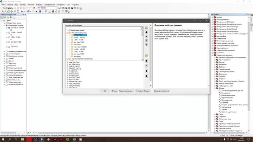This screenshot has height=142, width=253.
Task: Click the Отмена button
Action: (x=114, y=91)
